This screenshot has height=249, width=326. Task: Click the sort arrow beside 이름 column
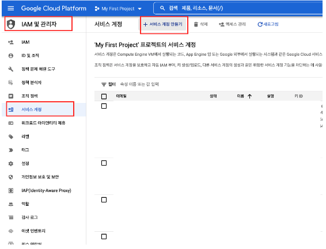click(250, 96)
